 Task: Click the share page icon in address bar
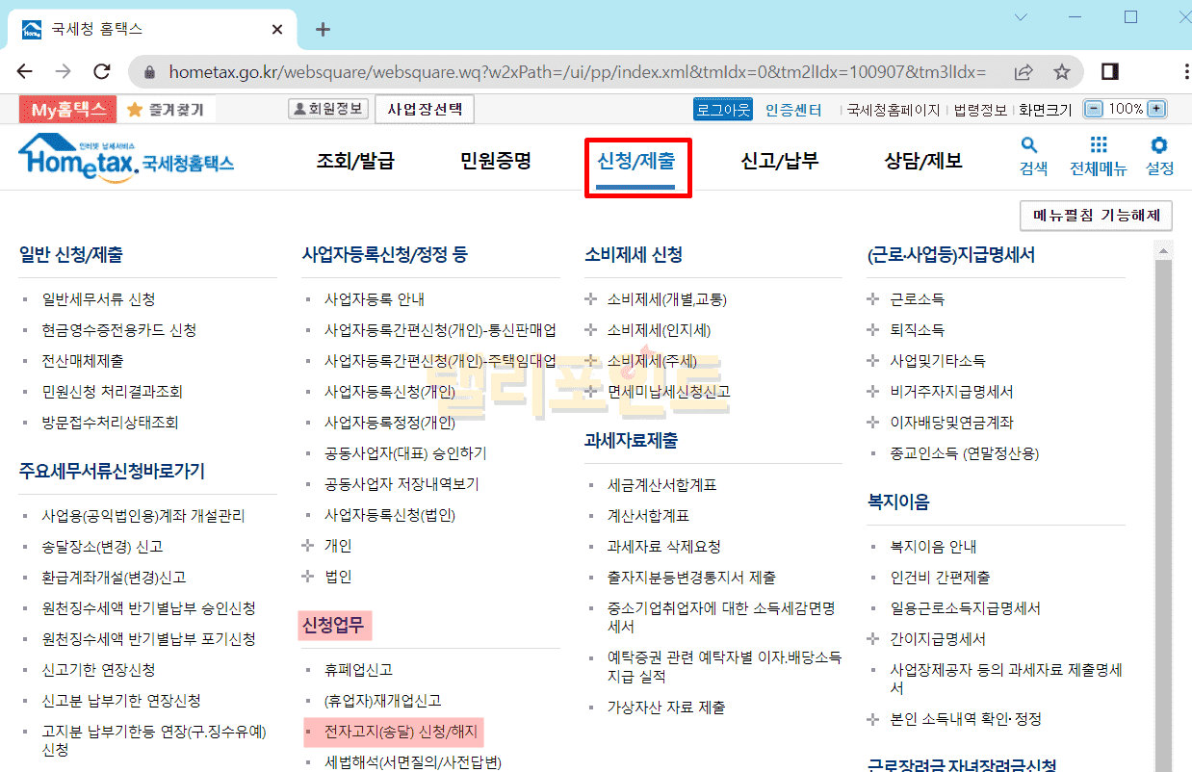[x=1024, y=72]
